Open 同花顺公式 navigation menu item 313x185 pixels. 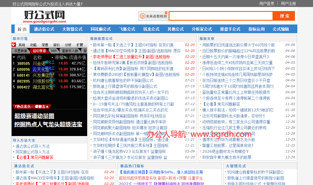point(101,29)
